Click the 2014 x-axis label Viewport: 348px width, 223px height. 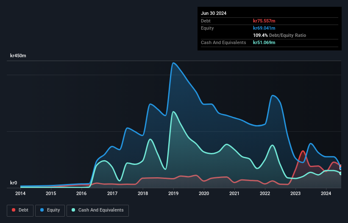(x=20, y=193)
